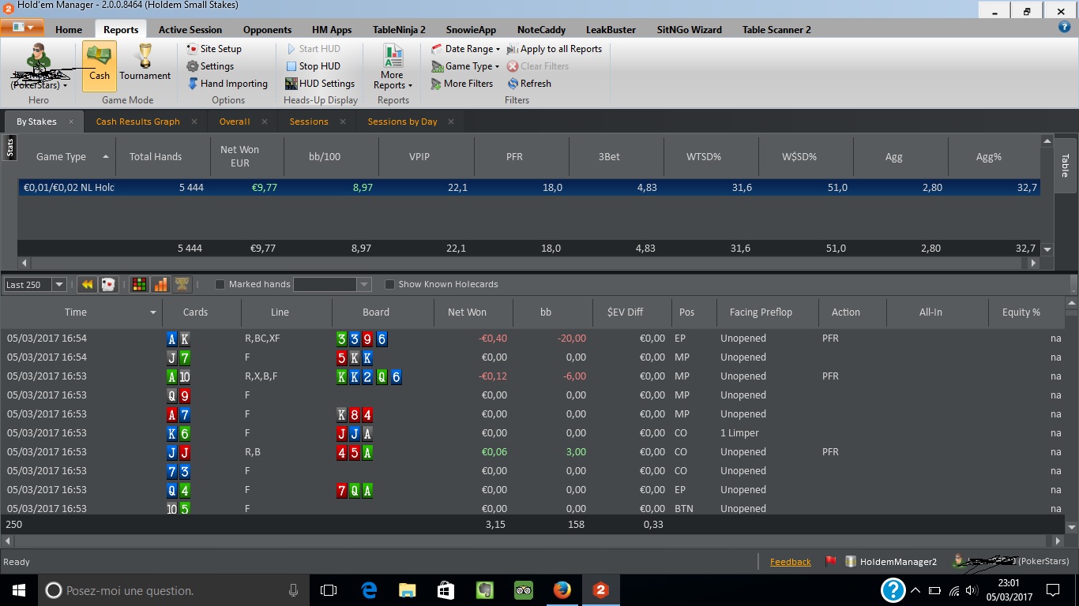1079x606 pixels.
Task: Click the playing cards replayer icon
Action: [x=108, y=284]
